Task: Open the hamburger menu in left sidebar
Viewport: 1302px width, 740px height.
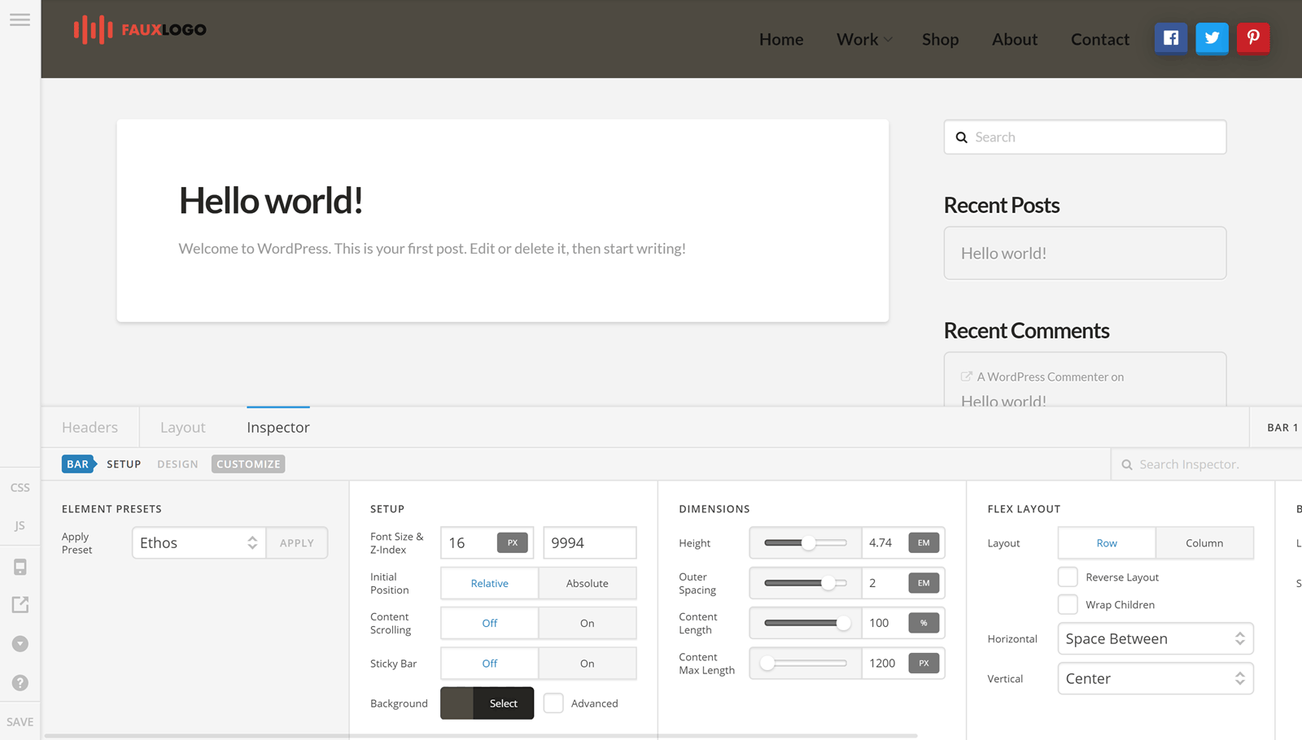Action: coord(20,20)
